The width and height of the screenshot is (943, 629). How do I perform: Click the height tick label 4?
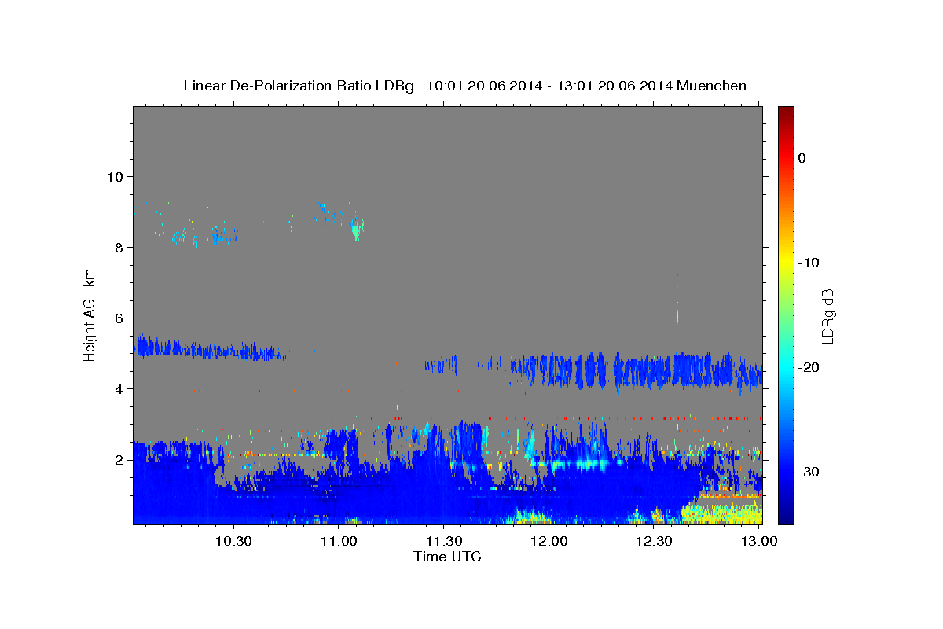[x=120, y=389]
